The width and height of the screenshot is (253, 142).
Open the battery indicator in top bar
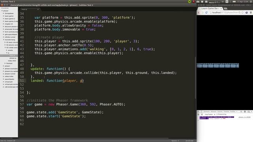click(234, 2)
